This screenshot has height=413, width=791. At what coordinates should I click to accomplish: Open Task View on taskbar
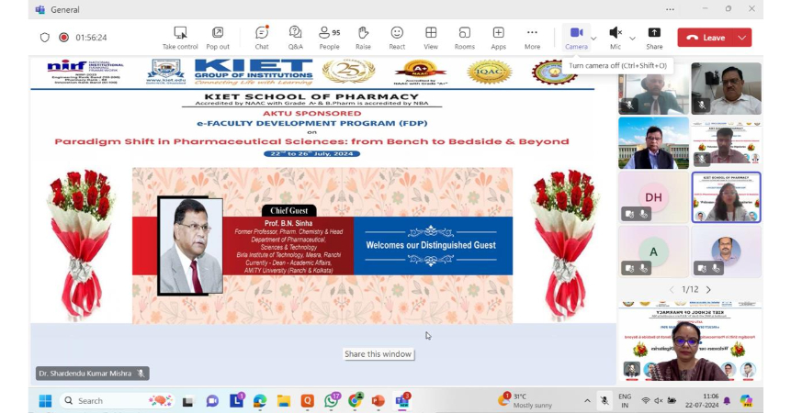(x=188, y=401)
